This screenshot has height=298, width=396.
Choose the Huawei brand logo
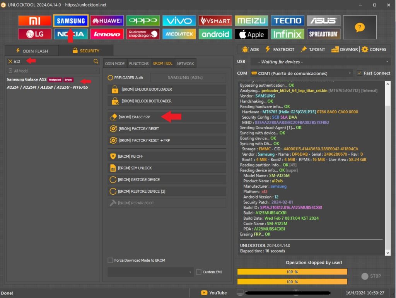coord(107,21)
